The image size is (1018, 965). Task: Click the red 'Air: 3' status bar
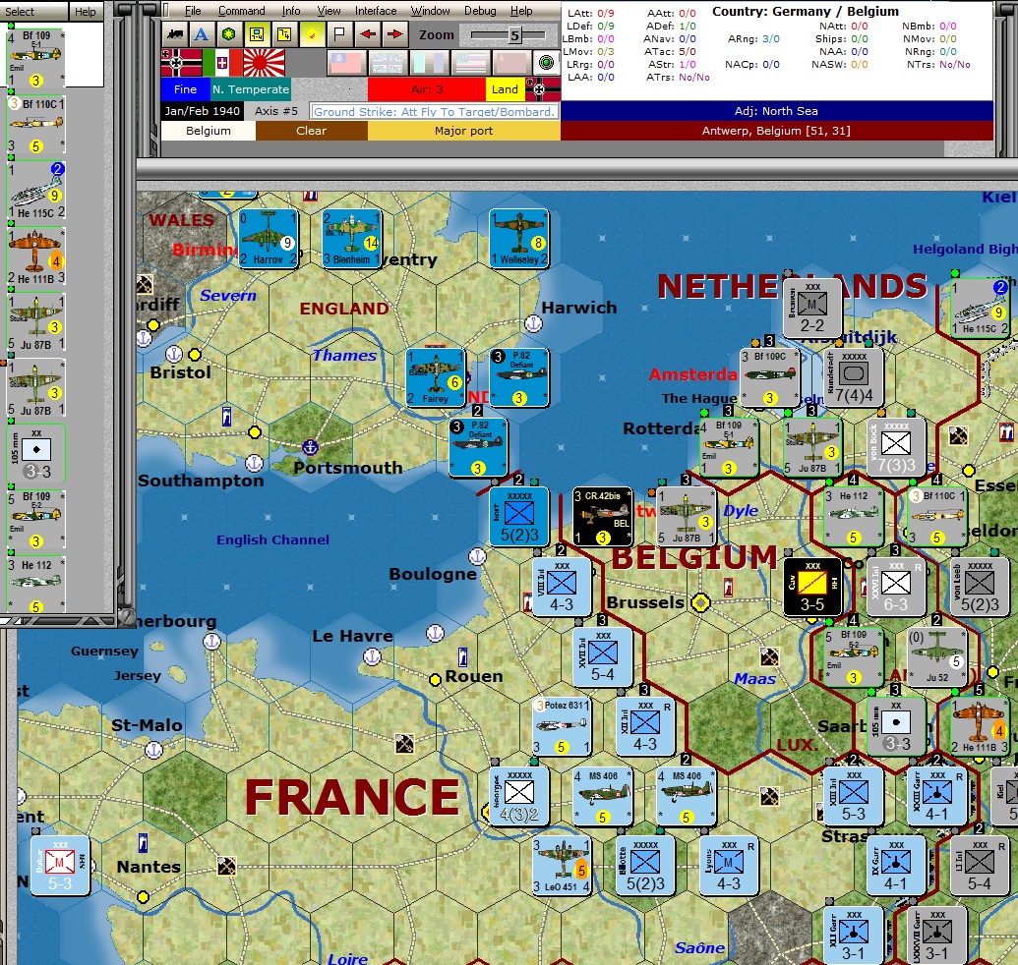coord(427,89)
